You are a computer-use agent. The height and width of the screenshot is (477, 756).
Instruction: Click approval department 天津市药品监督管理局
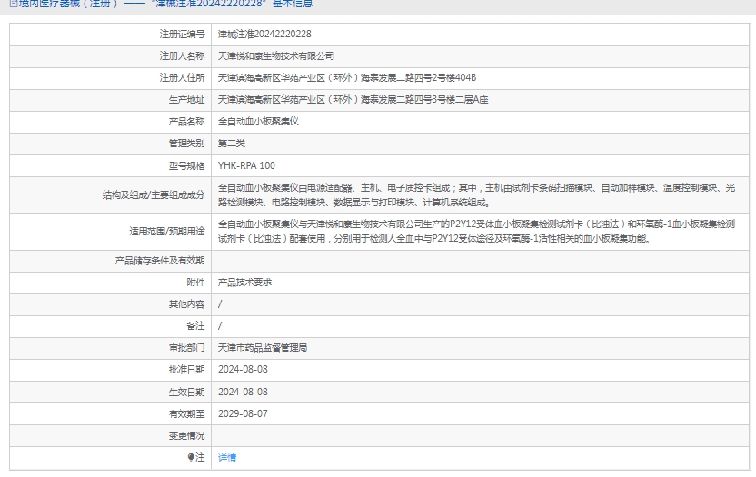click(x=263, y=347)
